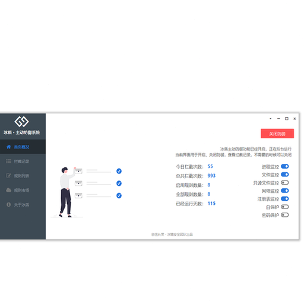Disable the 注册表监控 toggle
This screenshot has height=304, width=304.
click(285, 199)
